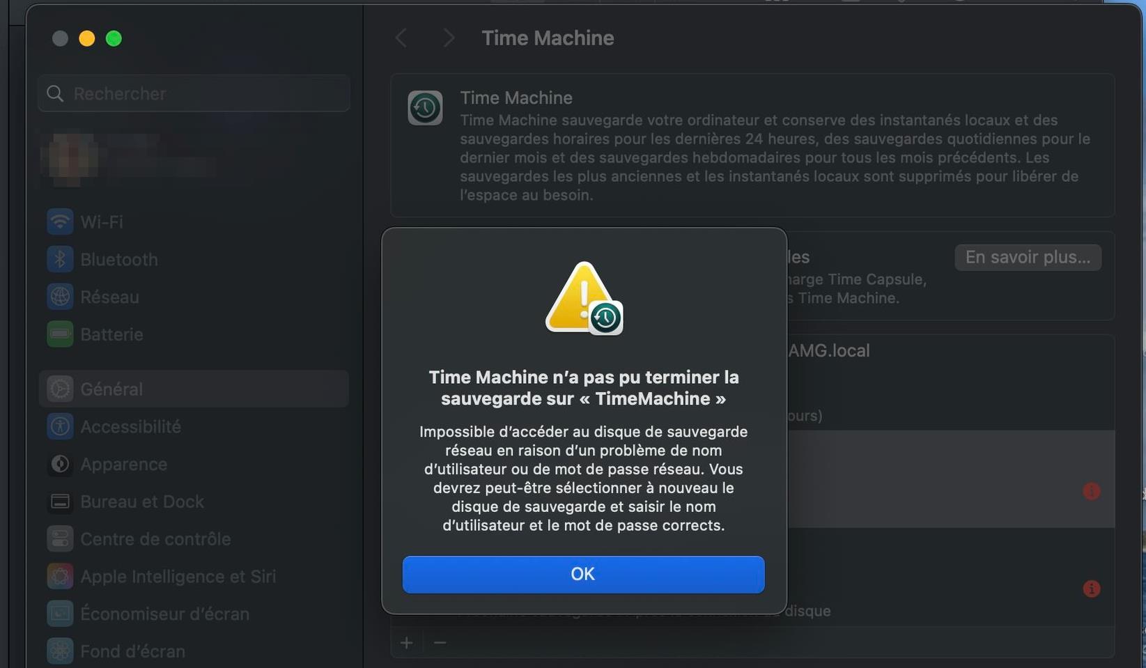Remove backup disk with minus button
Viewport: 1146px width, 668px height.
440,642
